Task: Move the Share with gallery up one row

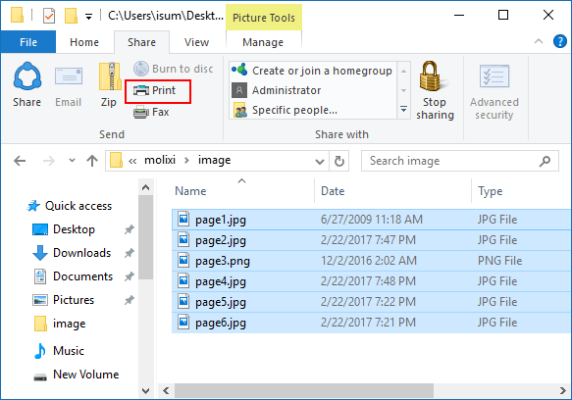Action: pyautogui.click(x=404, y=72)
